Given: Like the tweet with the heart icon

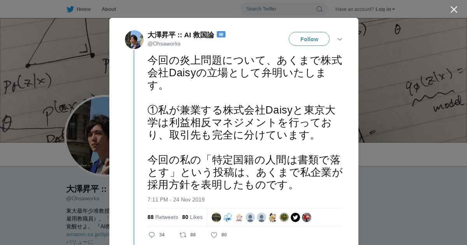Looking at the screenshot, I should (x=214, y=235).
